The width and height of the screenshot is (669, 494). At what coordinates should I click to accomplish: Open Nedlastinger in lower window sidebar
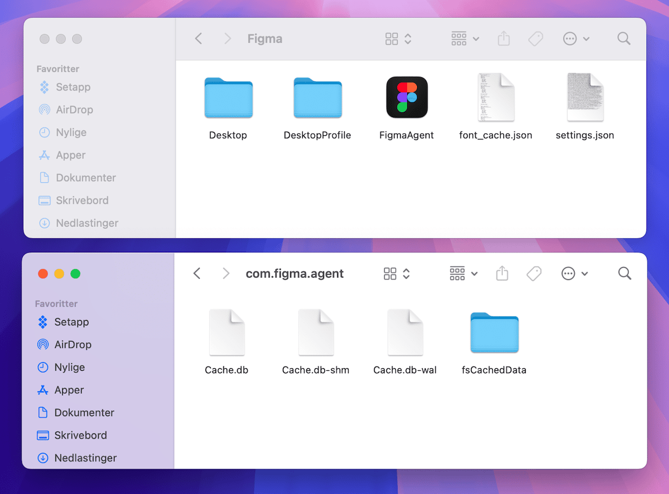tap(85, 458)
